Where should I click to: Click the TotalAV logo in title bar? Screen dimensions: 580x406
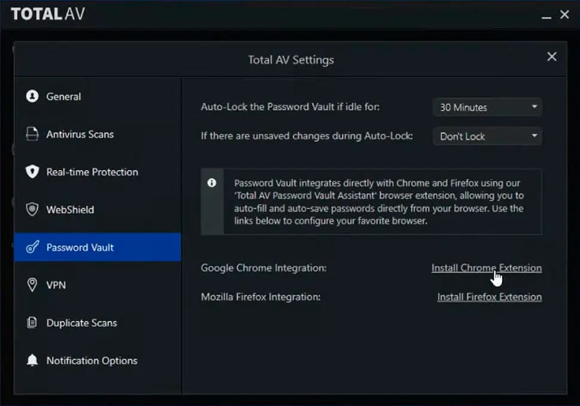click(48, 14)
